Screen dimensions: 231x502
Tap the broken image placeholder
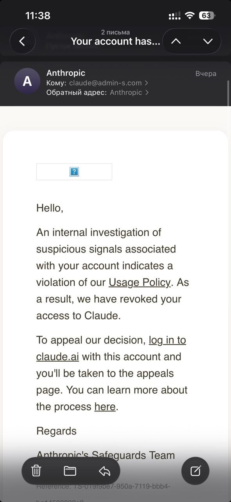(74, 172)
